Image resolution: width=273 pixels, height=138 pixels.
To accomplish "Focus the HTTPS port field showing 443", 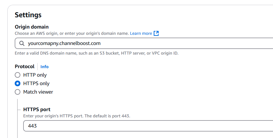I will pos(148,126).
